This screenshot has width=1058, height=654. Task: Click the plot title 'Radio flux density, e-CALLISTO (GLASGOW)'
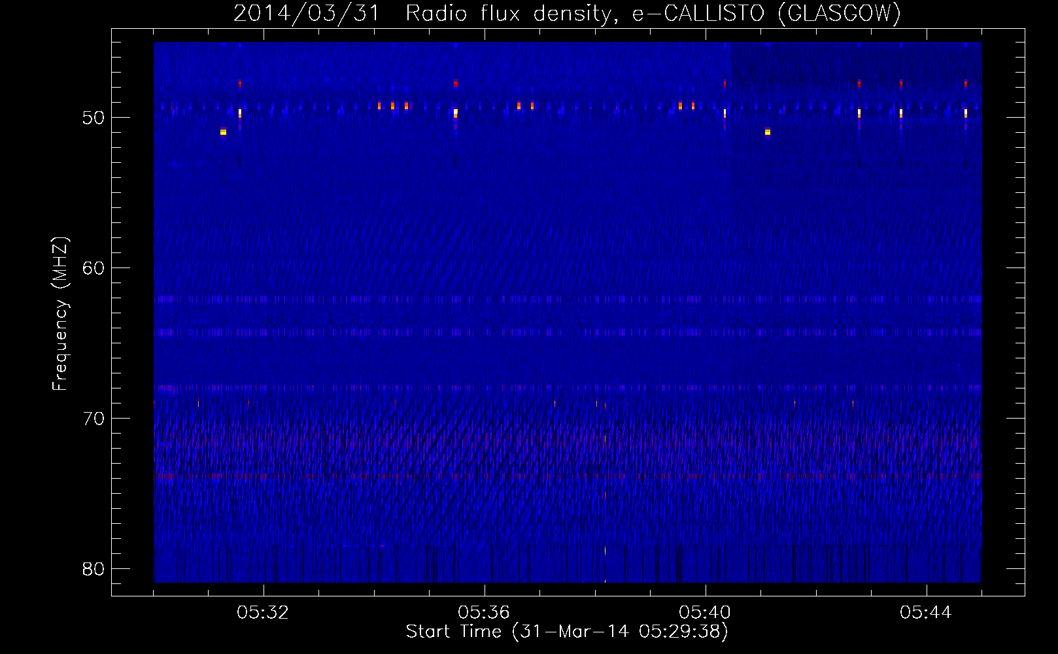pyautogui.click(x=653, y=14)
